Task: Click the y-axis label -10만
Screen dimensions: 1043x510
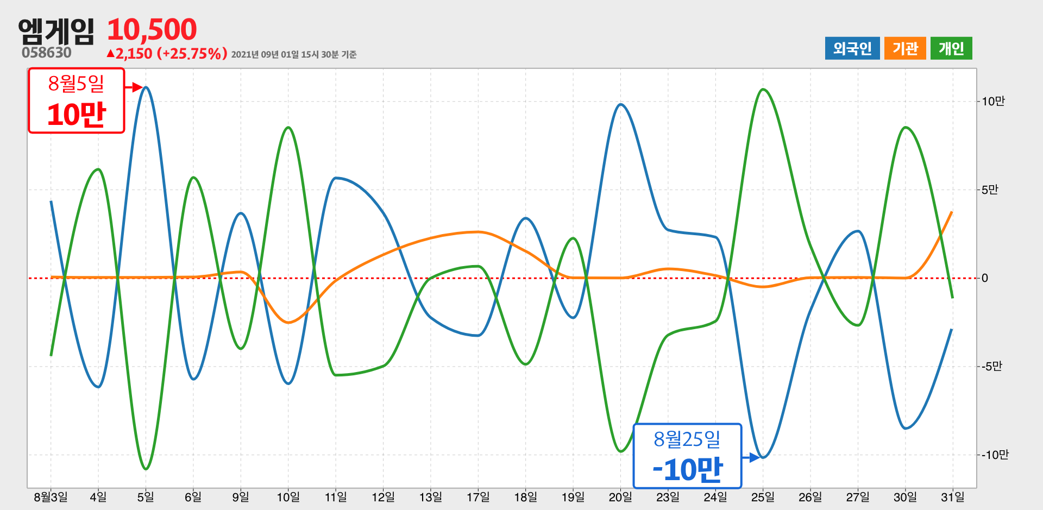Action: (x=995, y=455)
